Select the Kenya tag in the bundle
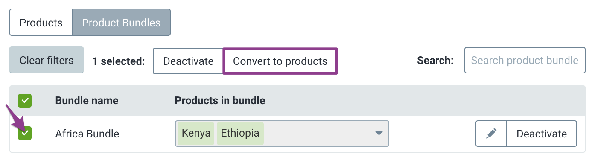This screenshot has height=163, width=595. click(196, 133)
